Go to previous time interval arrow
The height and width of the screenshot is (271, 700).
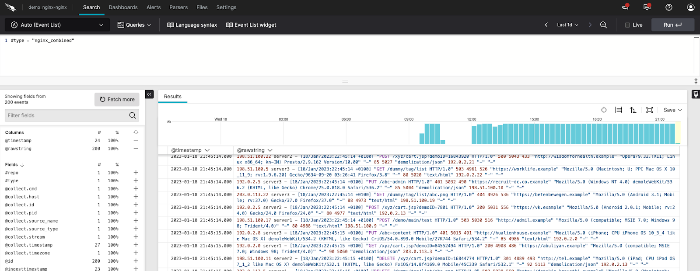pyautogui.click(x=546, y=25)
